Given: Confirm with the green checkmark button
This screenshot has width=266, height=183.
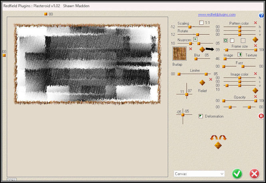Looking at the screenshot, I should [237, 174].
